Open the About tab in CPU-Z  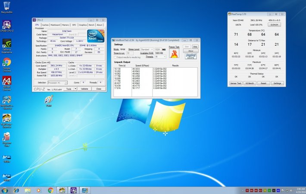[x=100, y=25]
